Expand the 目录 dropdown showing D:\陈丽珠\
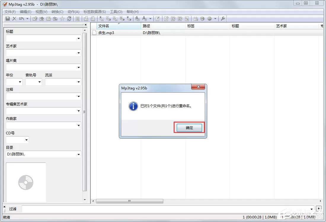The height and width of the screenshot is (222, 326). pos(79,155)
